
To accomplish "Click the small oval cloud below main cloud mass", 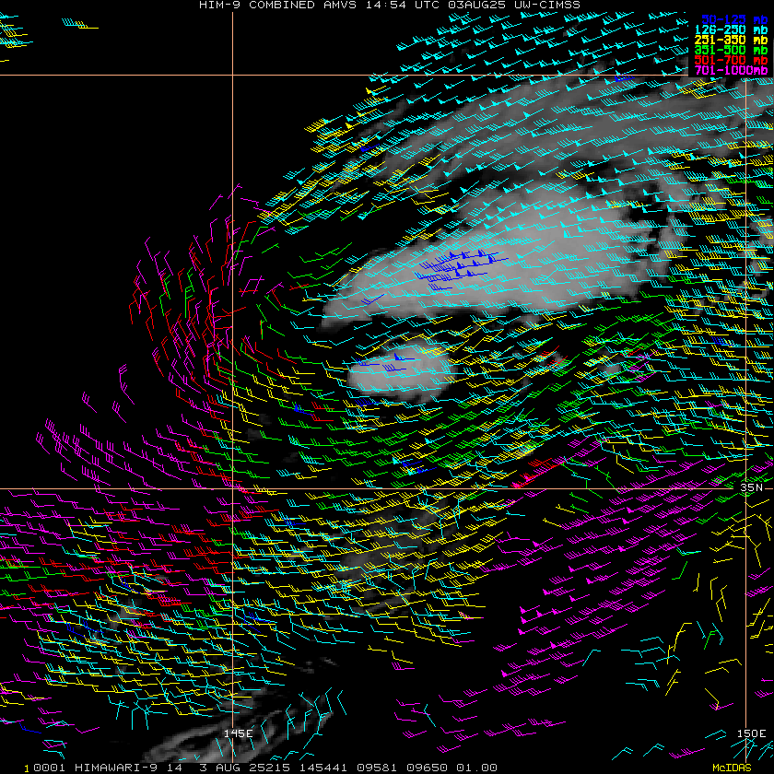I will [401, 370].
